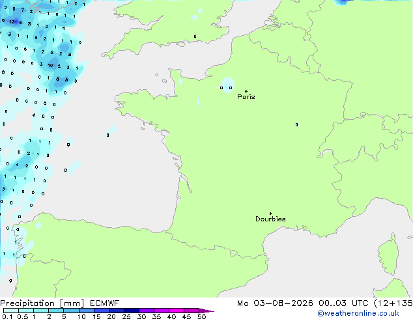413x319 pixels.
Task: Click the '50' legend scale value
Action: pos(202,316)
